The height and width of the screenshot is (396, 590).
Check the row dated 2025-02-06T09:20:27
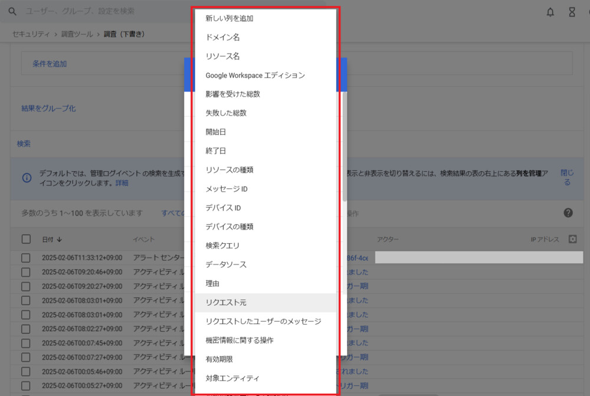coord(25,286)
